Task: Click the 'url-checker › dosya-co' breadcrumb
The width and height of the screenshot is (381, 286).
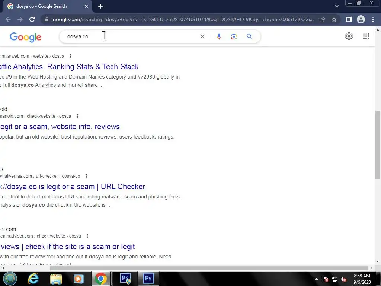Action: coord(58,176)
